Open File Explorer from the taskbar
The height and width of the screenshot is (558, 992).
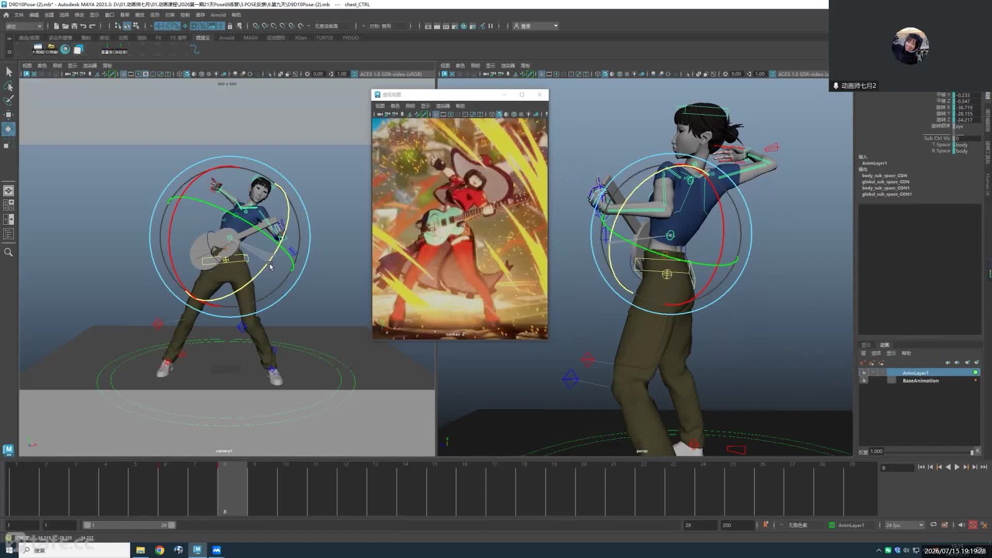[141, 550]
